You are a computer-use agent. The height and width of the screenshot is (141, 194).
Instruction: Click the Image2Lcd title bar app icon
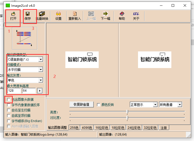coord(8,5)
